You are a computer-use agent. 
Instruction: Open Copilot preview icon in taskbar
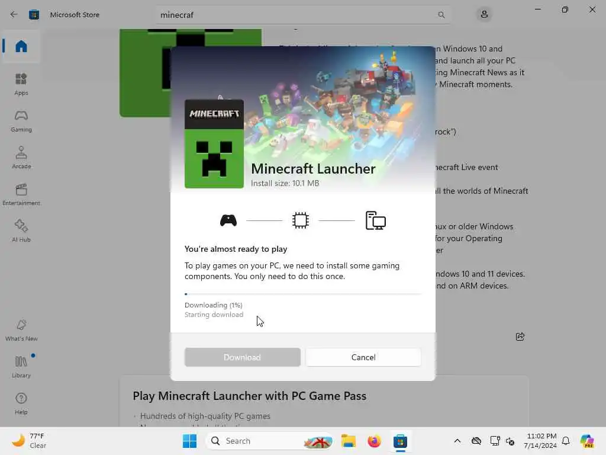click(586, 441)
